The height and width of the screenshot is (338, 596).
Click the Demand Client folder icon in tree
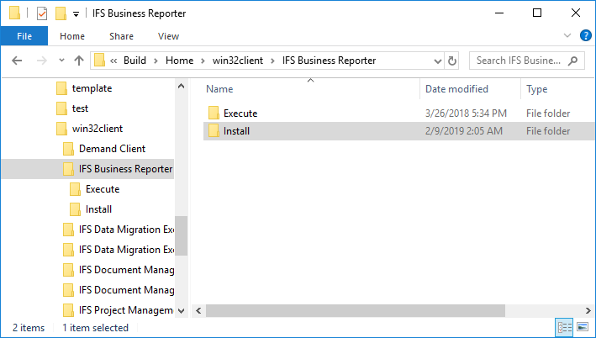pos(68,149)
